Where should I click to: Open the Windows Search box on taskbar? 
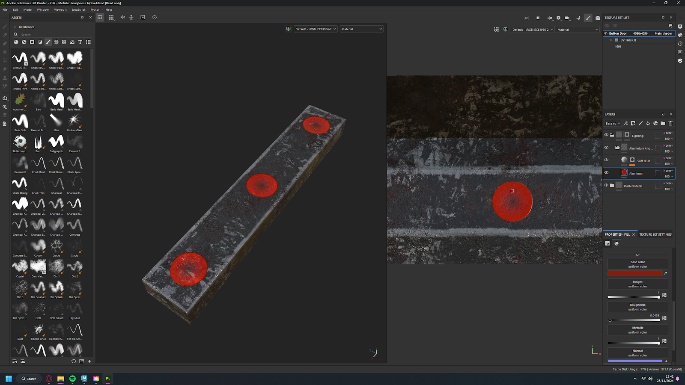[29, 379]
